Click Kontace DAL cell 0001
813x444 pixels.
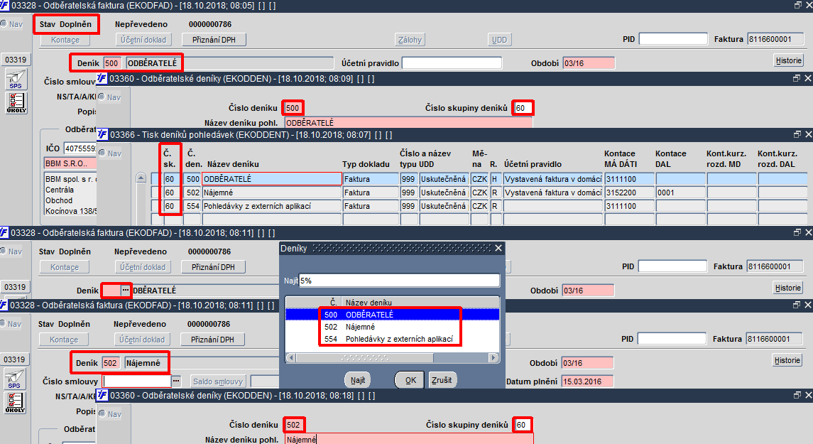click(x=680, y=193)
